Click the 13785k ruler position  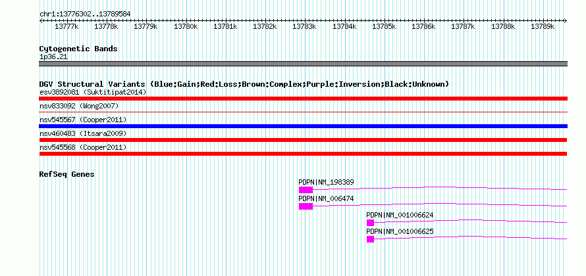click(x=384, y=26)
